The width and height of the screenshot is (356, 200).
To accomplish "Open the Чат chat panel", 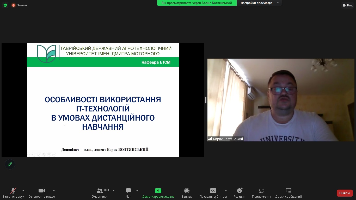I will click(x=128, y=193).
